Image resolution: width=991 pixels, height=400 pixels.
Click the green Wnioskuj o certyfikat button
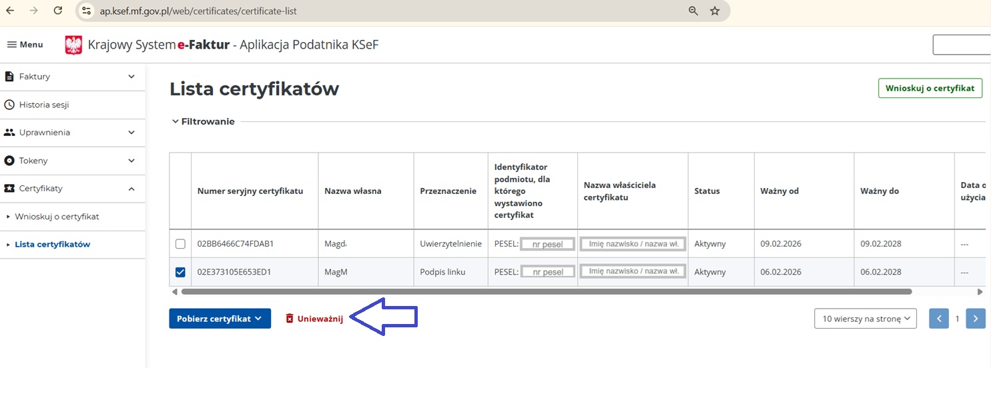pos(930,88)
